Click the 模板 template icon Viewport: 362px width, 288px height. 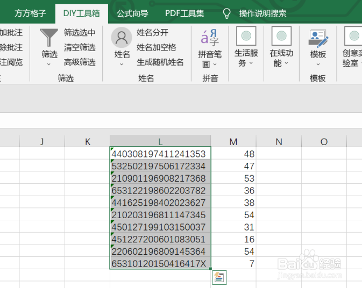[318, 38]
